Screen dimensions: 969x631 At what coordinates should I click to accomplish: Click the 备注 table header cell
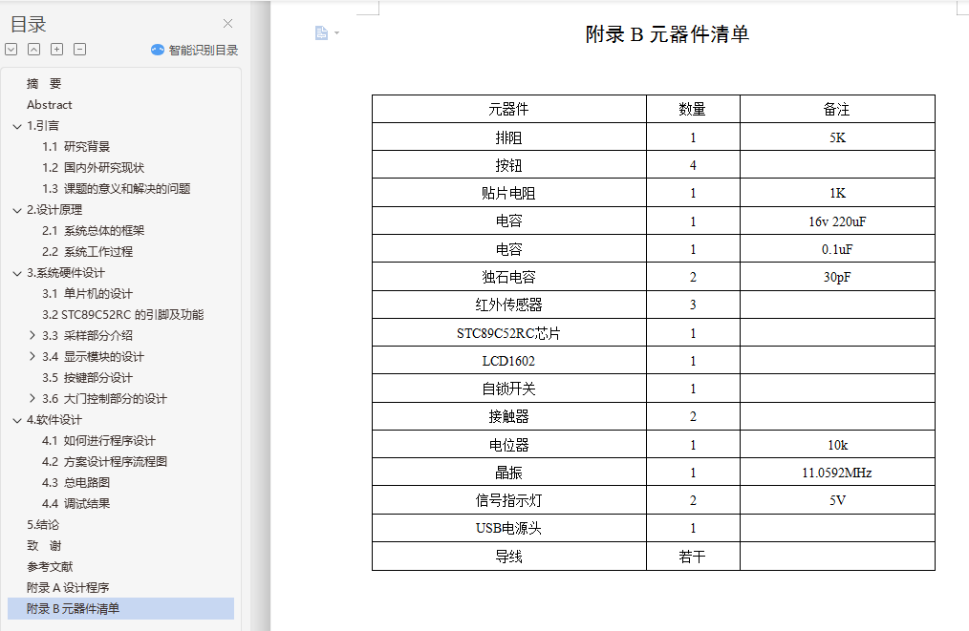837,109
